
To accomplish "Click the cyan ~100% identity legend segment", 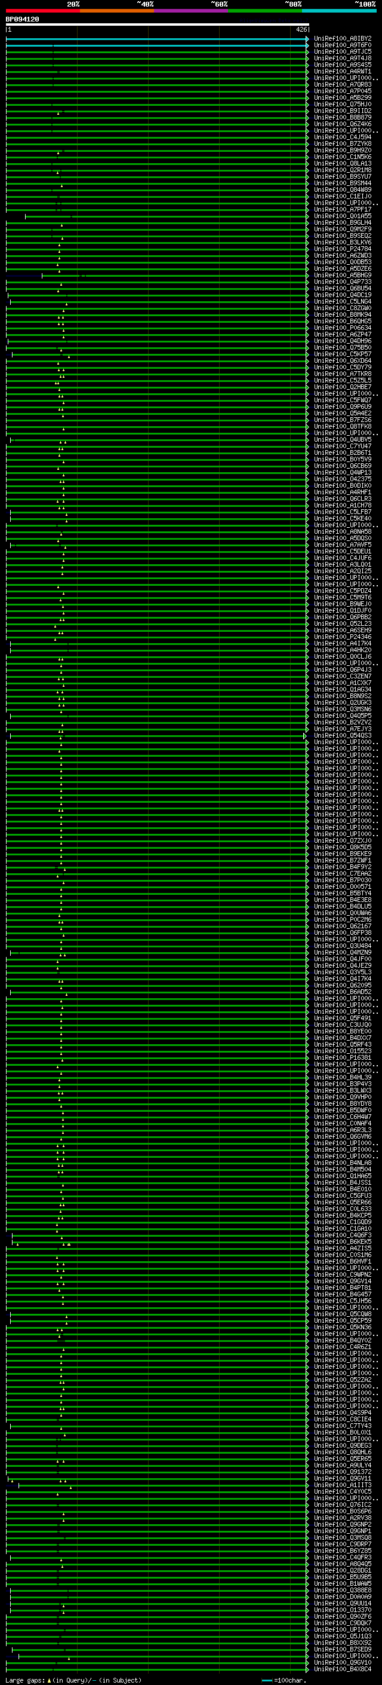I will tap(340, 11).
